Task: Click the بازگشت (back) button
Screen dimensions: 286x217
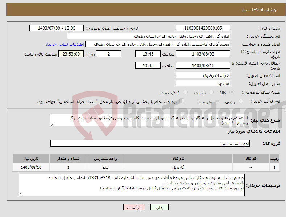Action: tap(134, 207)
